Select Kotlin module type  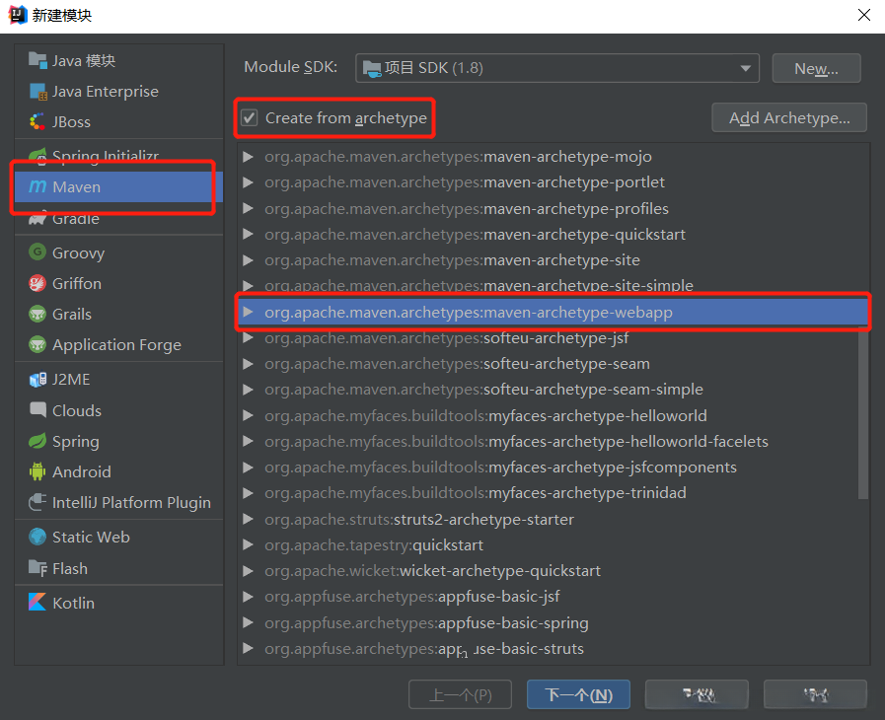119,603
